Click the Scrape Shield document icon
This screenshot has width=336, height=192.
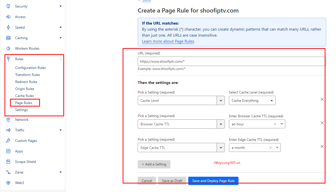[x=8, y=162]
